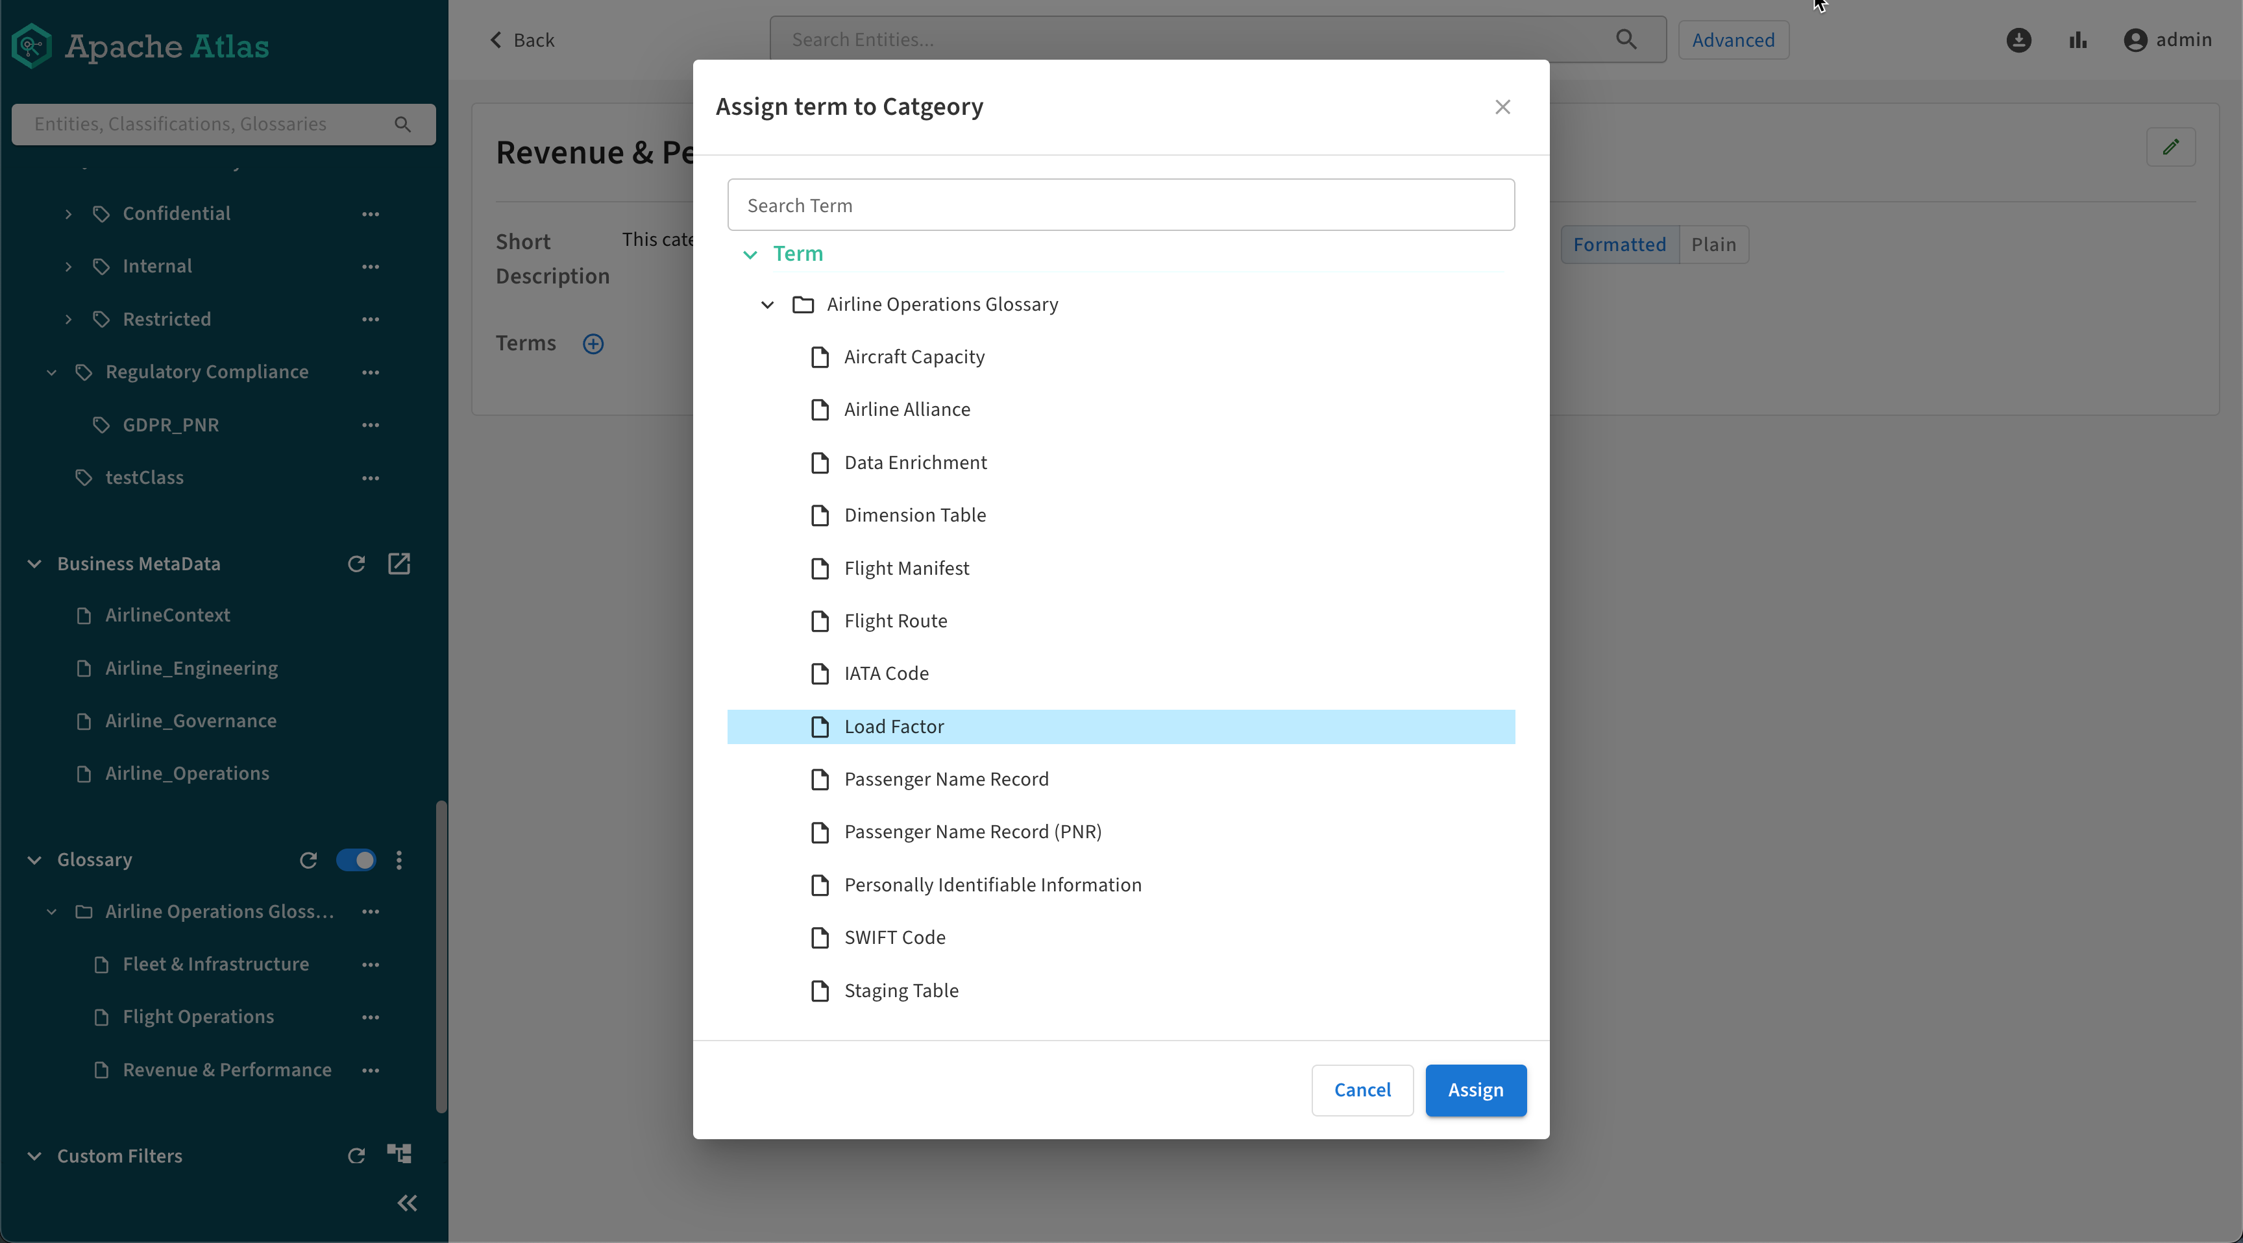Image resolution: width=2243 pixels, height=1243 pixels.
Task: Select the Load Factor term
Action: click(x=894, y=727)
